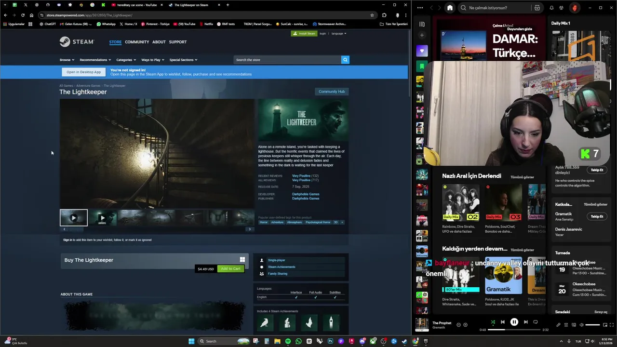The height and width of the screenshot is (347, 617).
Task: Click Spotify search box 'Ne çalmak istiyorsun?'
Action: tap(494, 8)
